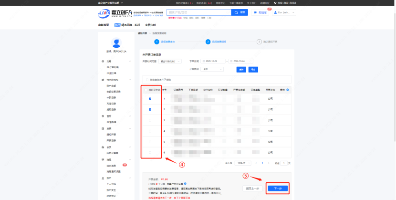Click the blue 搜索 search button
Screen dimensions: 396x200
coord(241,12)
